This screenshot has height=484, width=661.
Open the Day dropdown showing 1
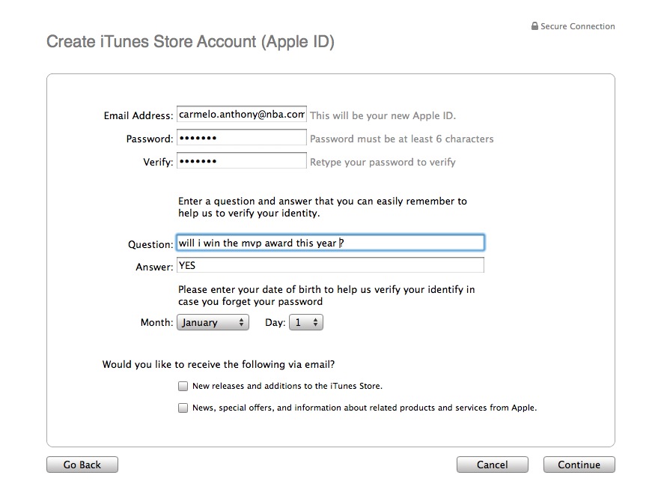(305, 323)
